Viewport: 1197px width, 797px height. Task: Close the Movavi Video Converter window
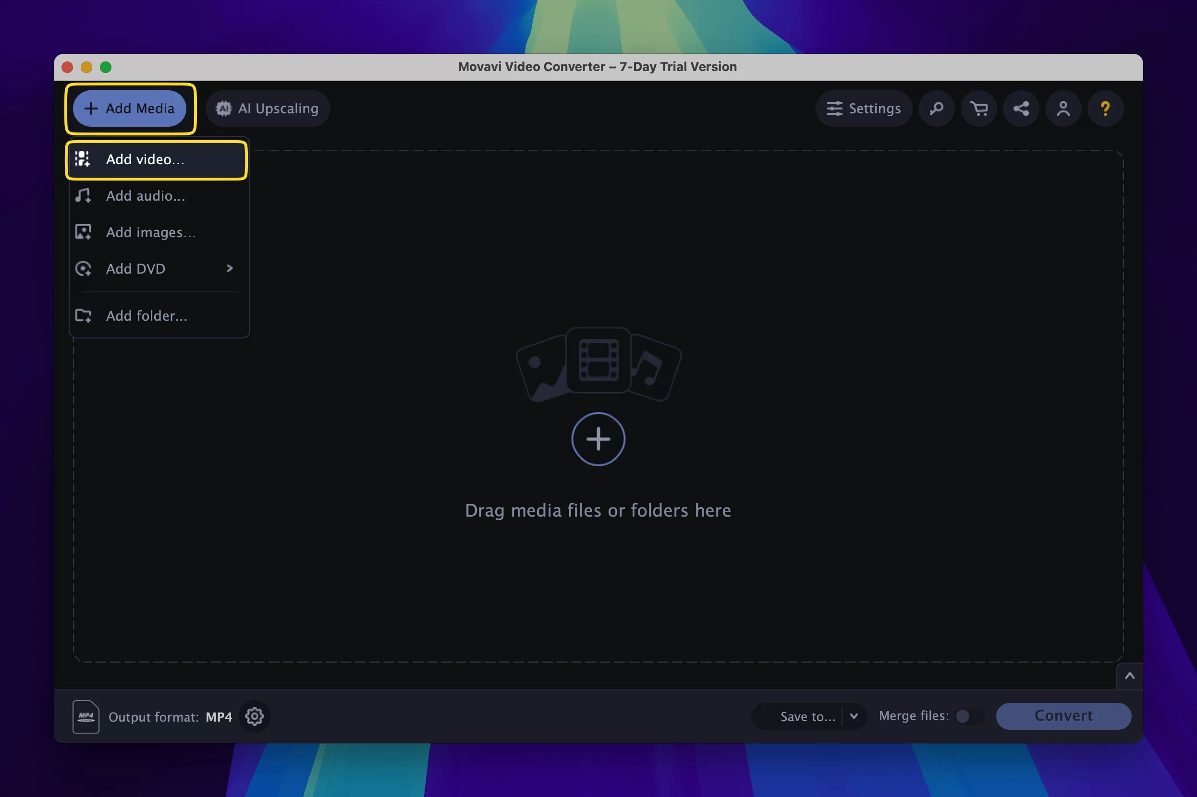[x=67, y=67]
